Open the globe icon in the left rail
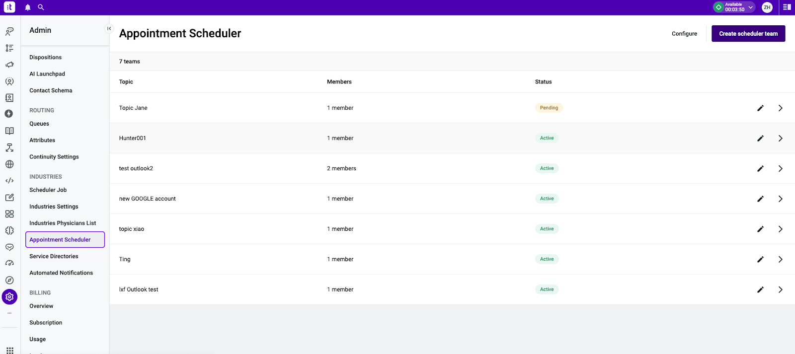The width and height of the screenshot is (795, 354). (x=9, y=164)
